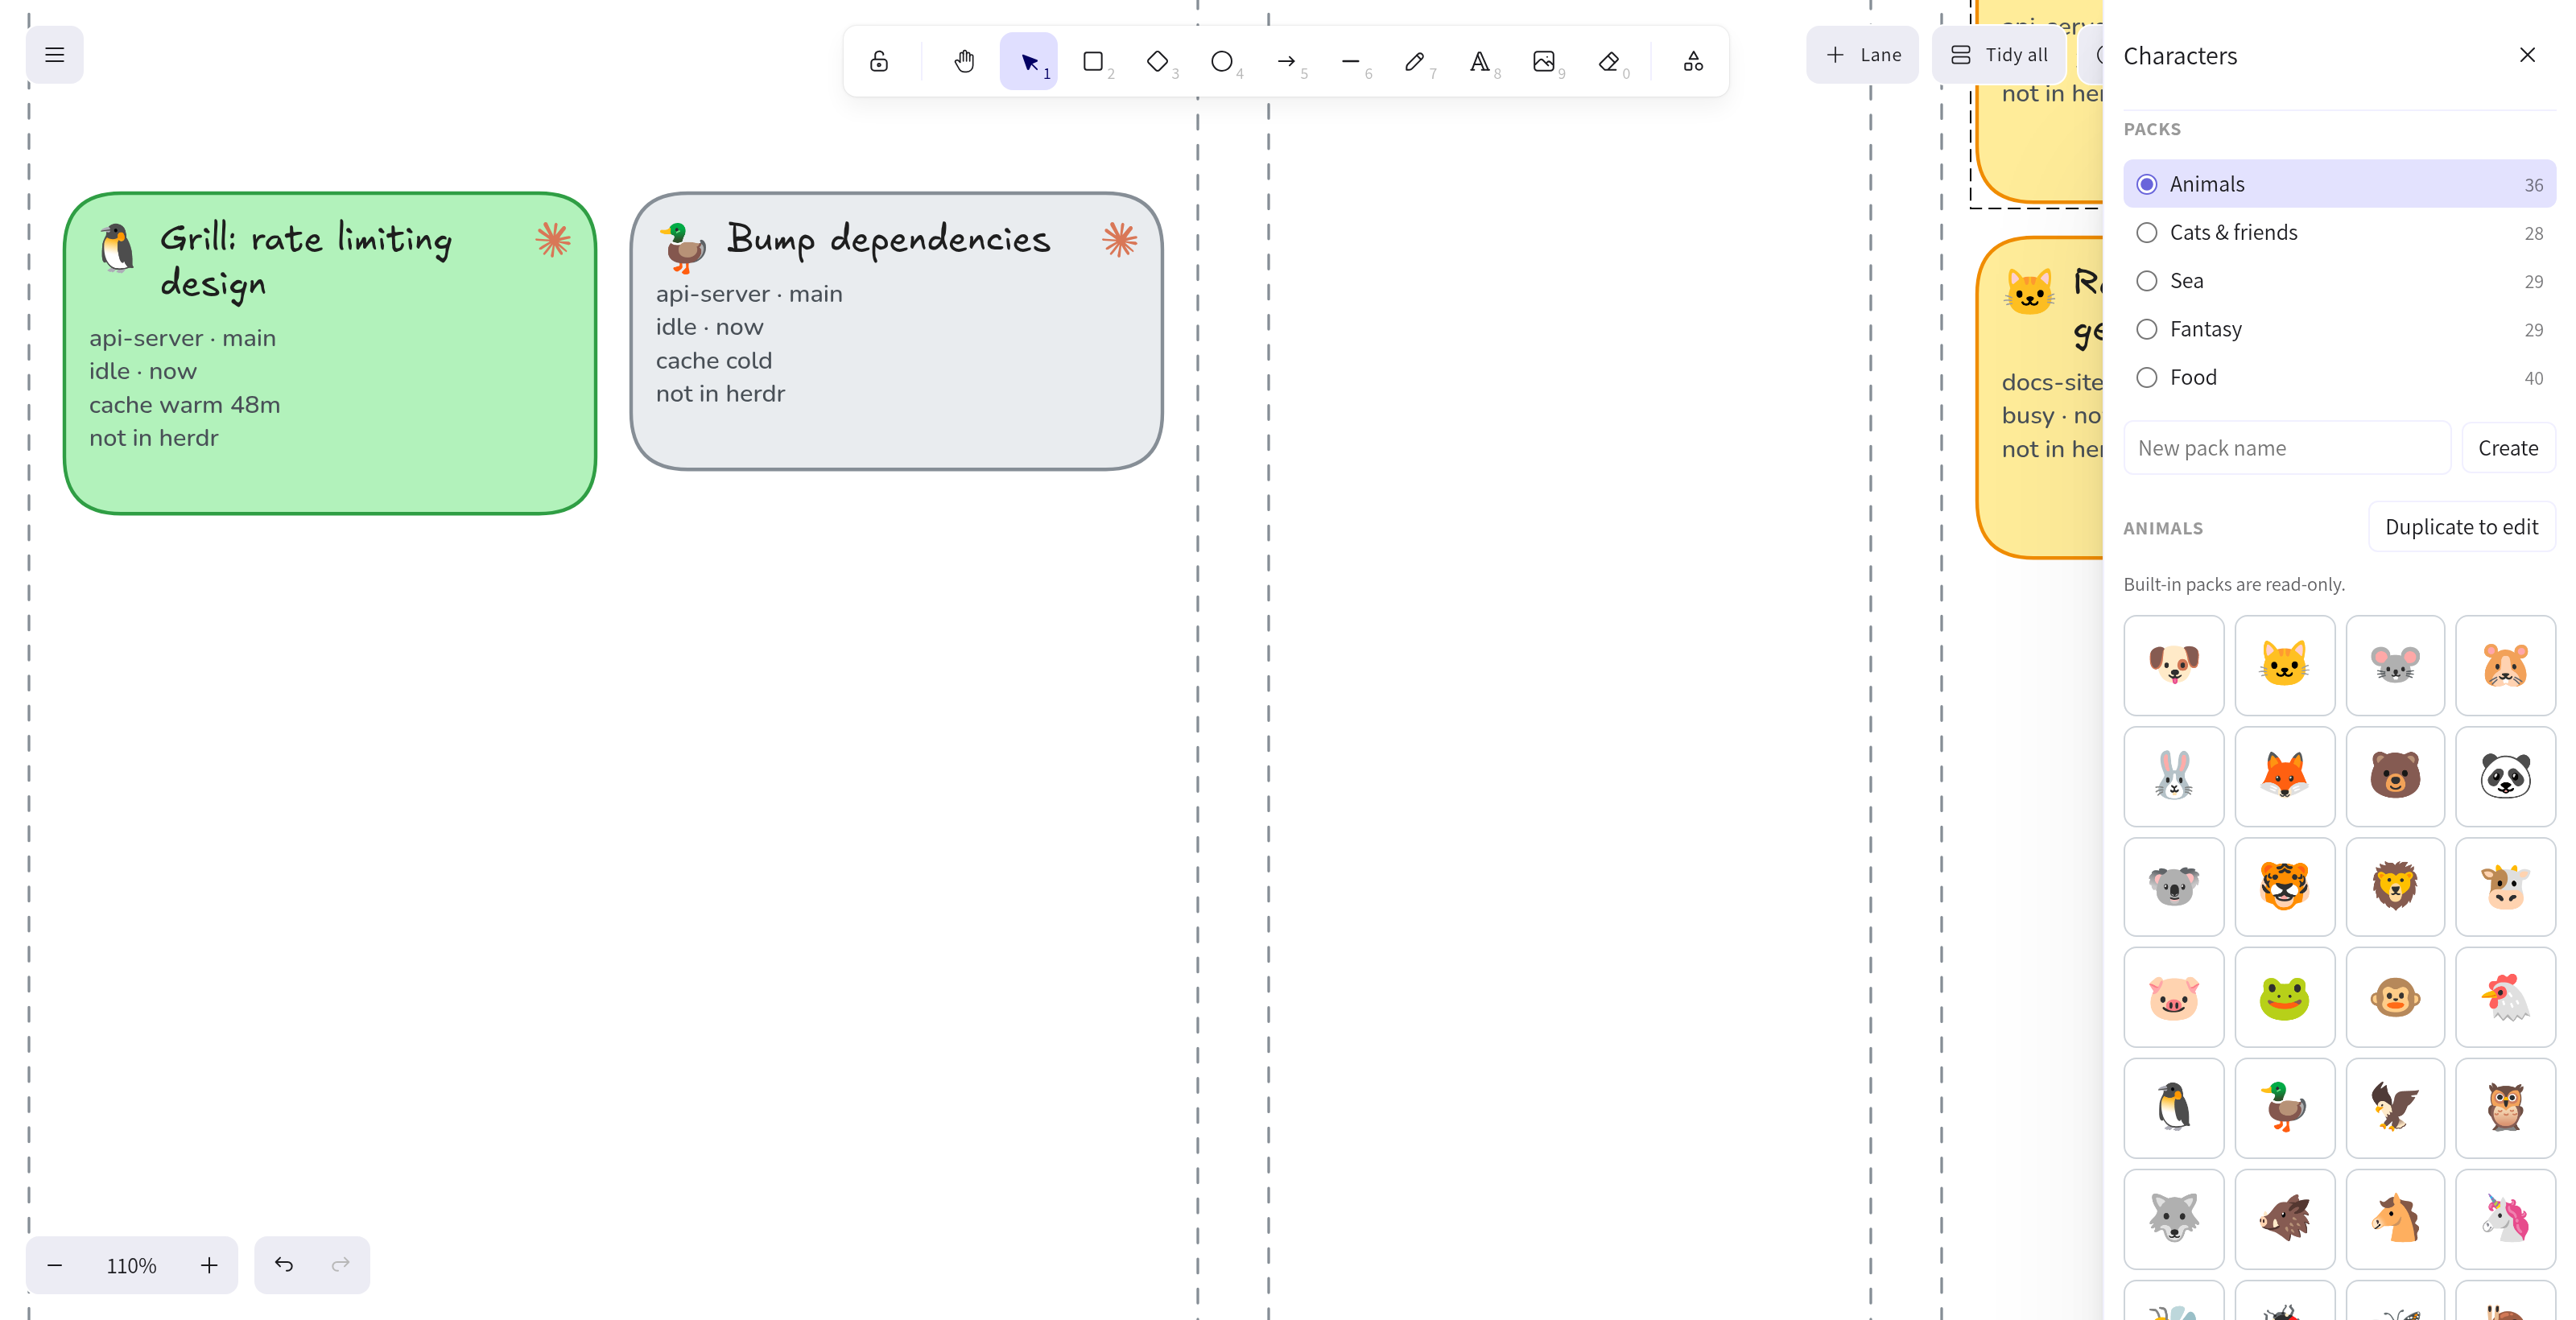Viewport: 2576px width, 1320px height.
Task: Select the Cats & friends pack
Action: (x=2340, y=233)
